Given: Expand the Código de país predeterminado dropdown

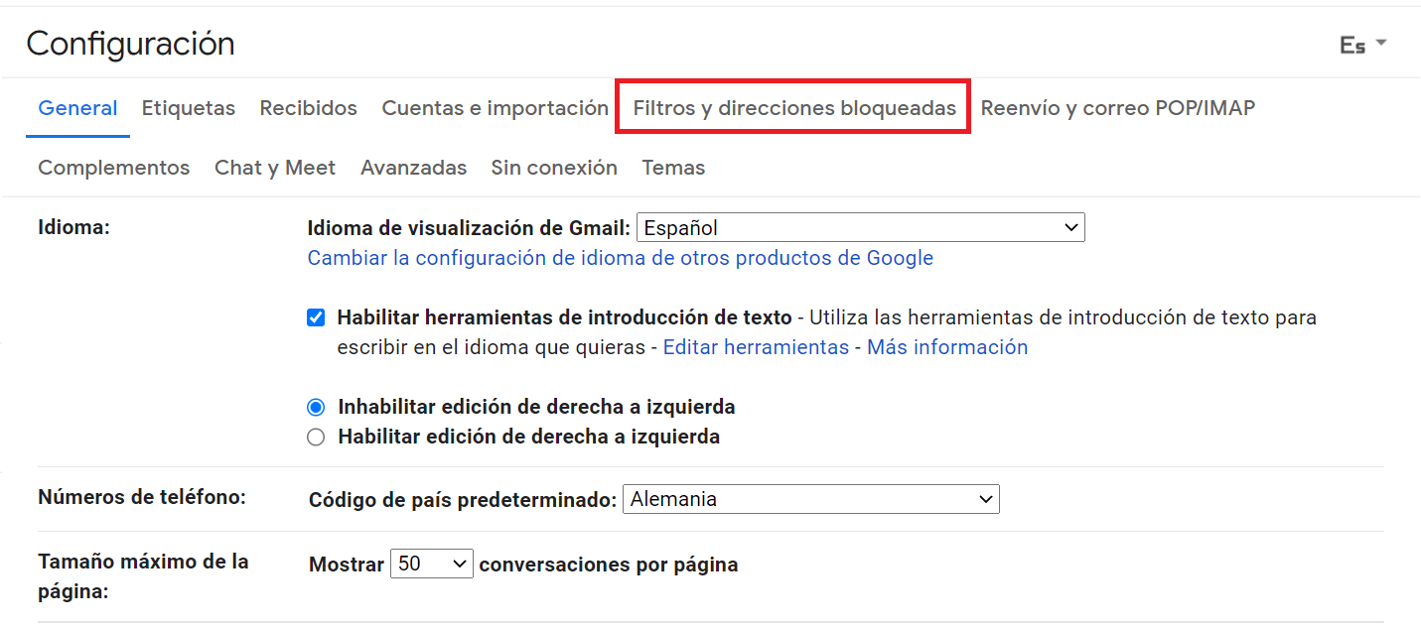Looking at the screenshot, I should coord(810,499).
